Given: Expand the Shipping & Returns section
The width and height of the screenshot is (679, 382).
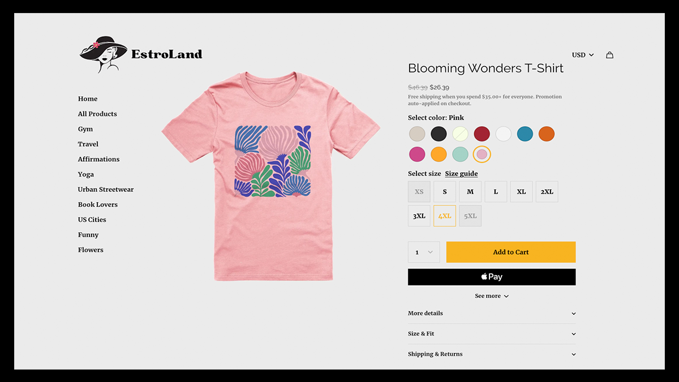Looking at the screenshot, I should click(491, 354).
